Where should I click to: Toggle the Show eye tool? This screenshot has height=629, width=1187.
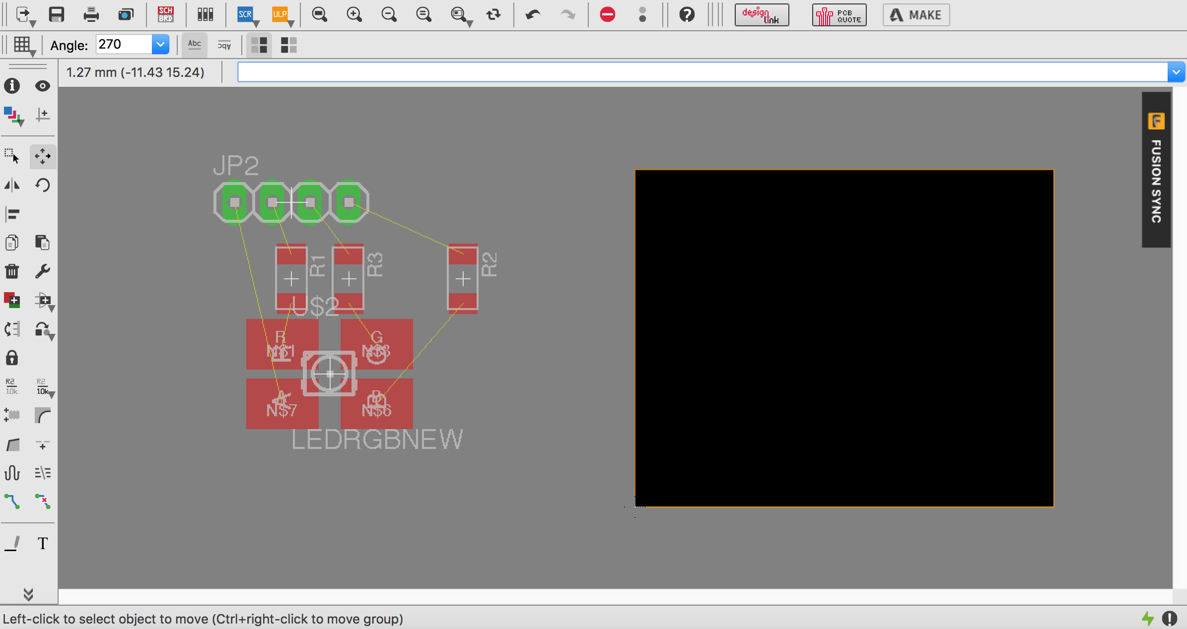pyautogui.click(x=43, y=86)
